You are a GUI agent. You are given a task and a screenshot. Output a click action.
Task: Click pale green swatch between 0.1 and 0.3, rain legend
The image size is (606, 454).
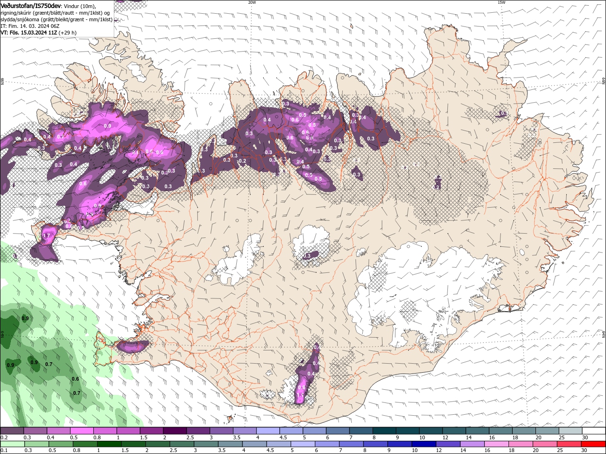click(x=12, y=444)
